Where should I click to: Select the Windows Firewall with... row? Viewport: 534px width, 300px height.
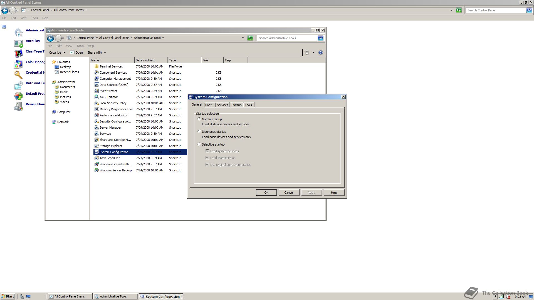click(x=140, y=164)
